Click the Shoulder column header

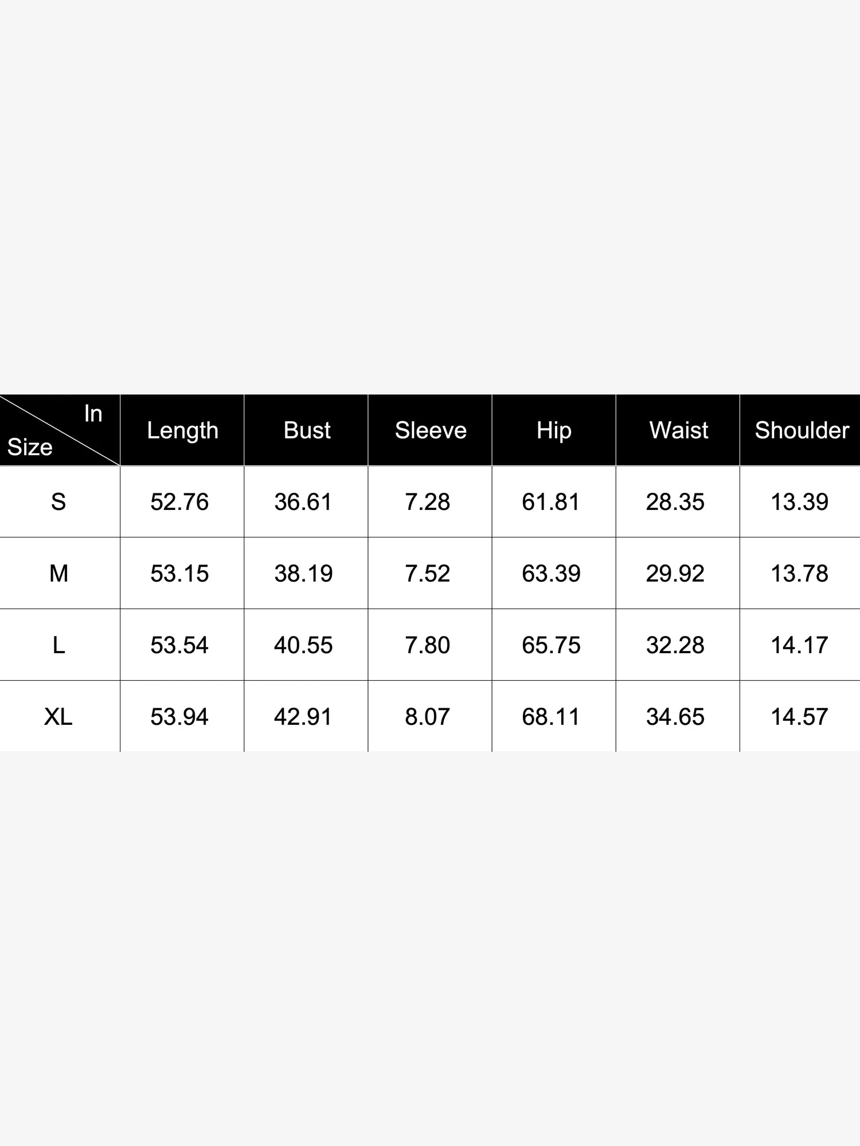coord(801,430)
